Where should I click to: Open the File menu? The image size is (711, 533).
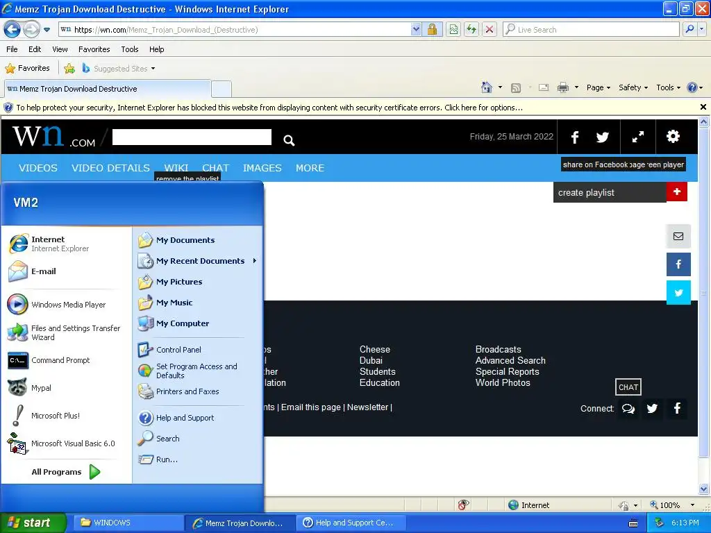coord(12,49)
